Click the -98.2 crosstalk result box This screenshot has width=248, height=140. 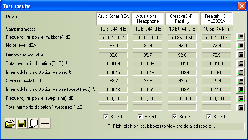pyautogui.click(x=113, y=81)
